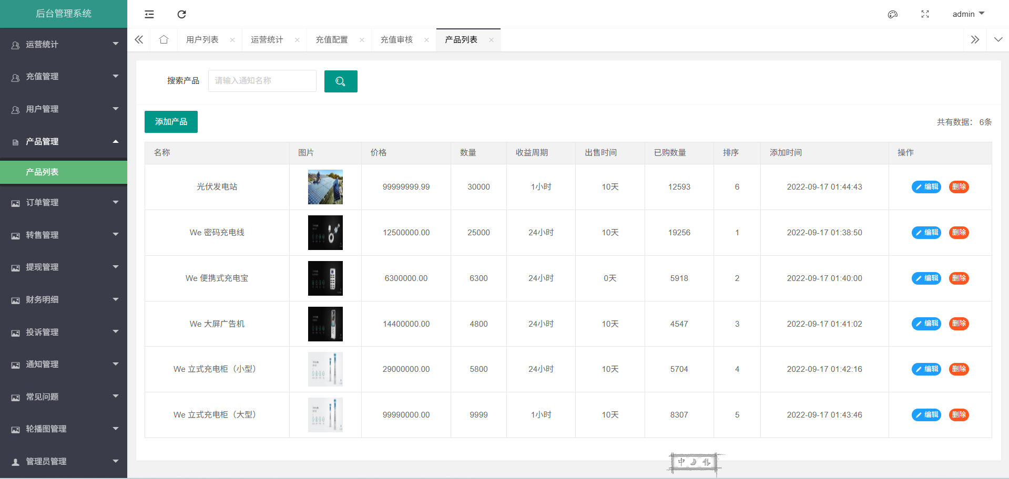Expand the 充值管理 sidebar menu
The height and width of the screenshot is (479, 1009).
64,77
